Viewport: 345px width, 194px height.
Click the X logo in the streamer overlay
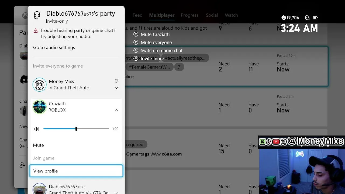tap(283, 142)
